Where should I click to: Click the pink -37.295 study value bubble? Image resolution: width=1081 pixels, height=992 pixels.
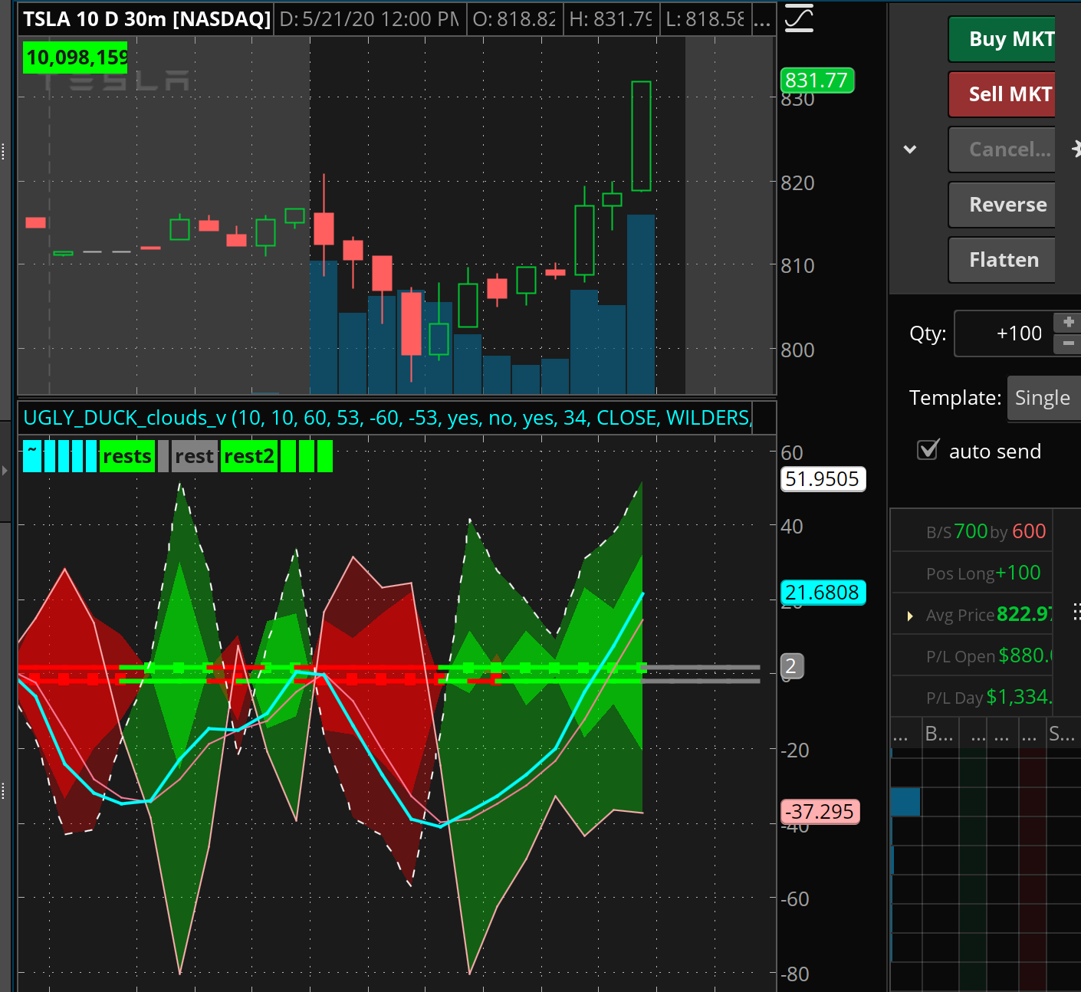(820, 812)
